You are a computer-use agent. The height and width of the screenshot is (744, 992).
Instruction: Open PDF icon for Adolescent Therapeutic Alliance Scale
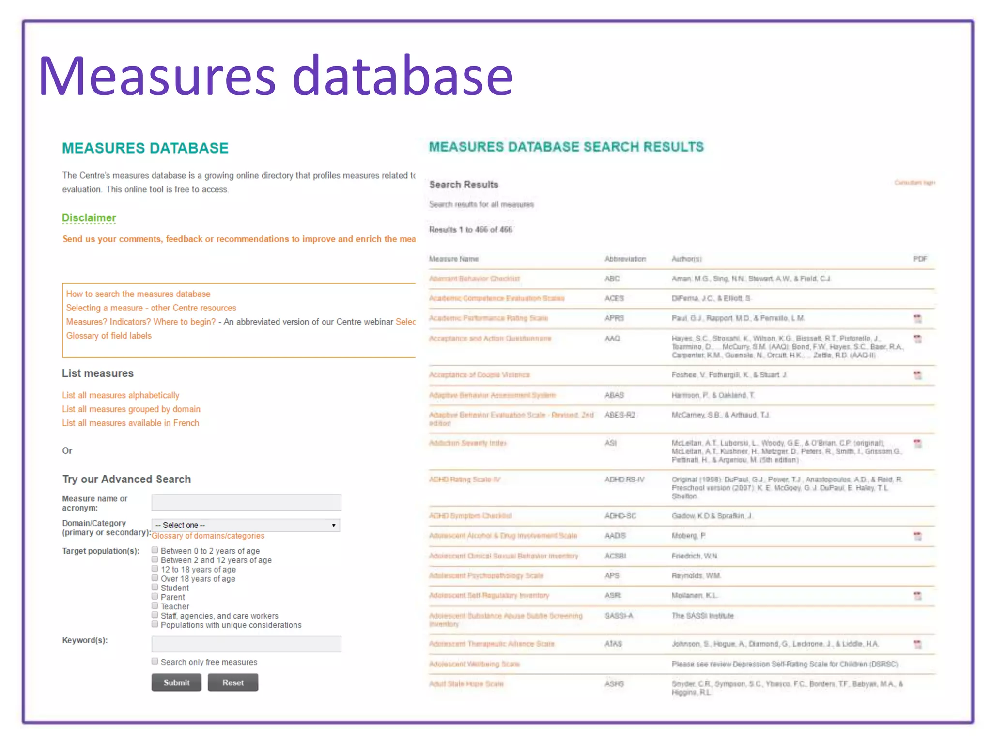[917, 645]
